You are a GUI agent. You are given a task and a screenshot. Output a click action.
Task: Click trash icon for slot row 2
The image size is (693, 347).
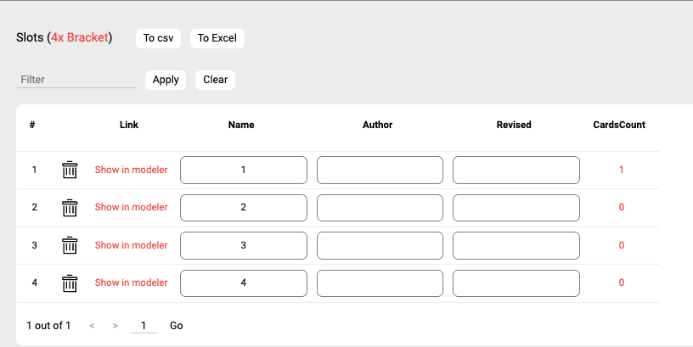[x=70, y=207]
